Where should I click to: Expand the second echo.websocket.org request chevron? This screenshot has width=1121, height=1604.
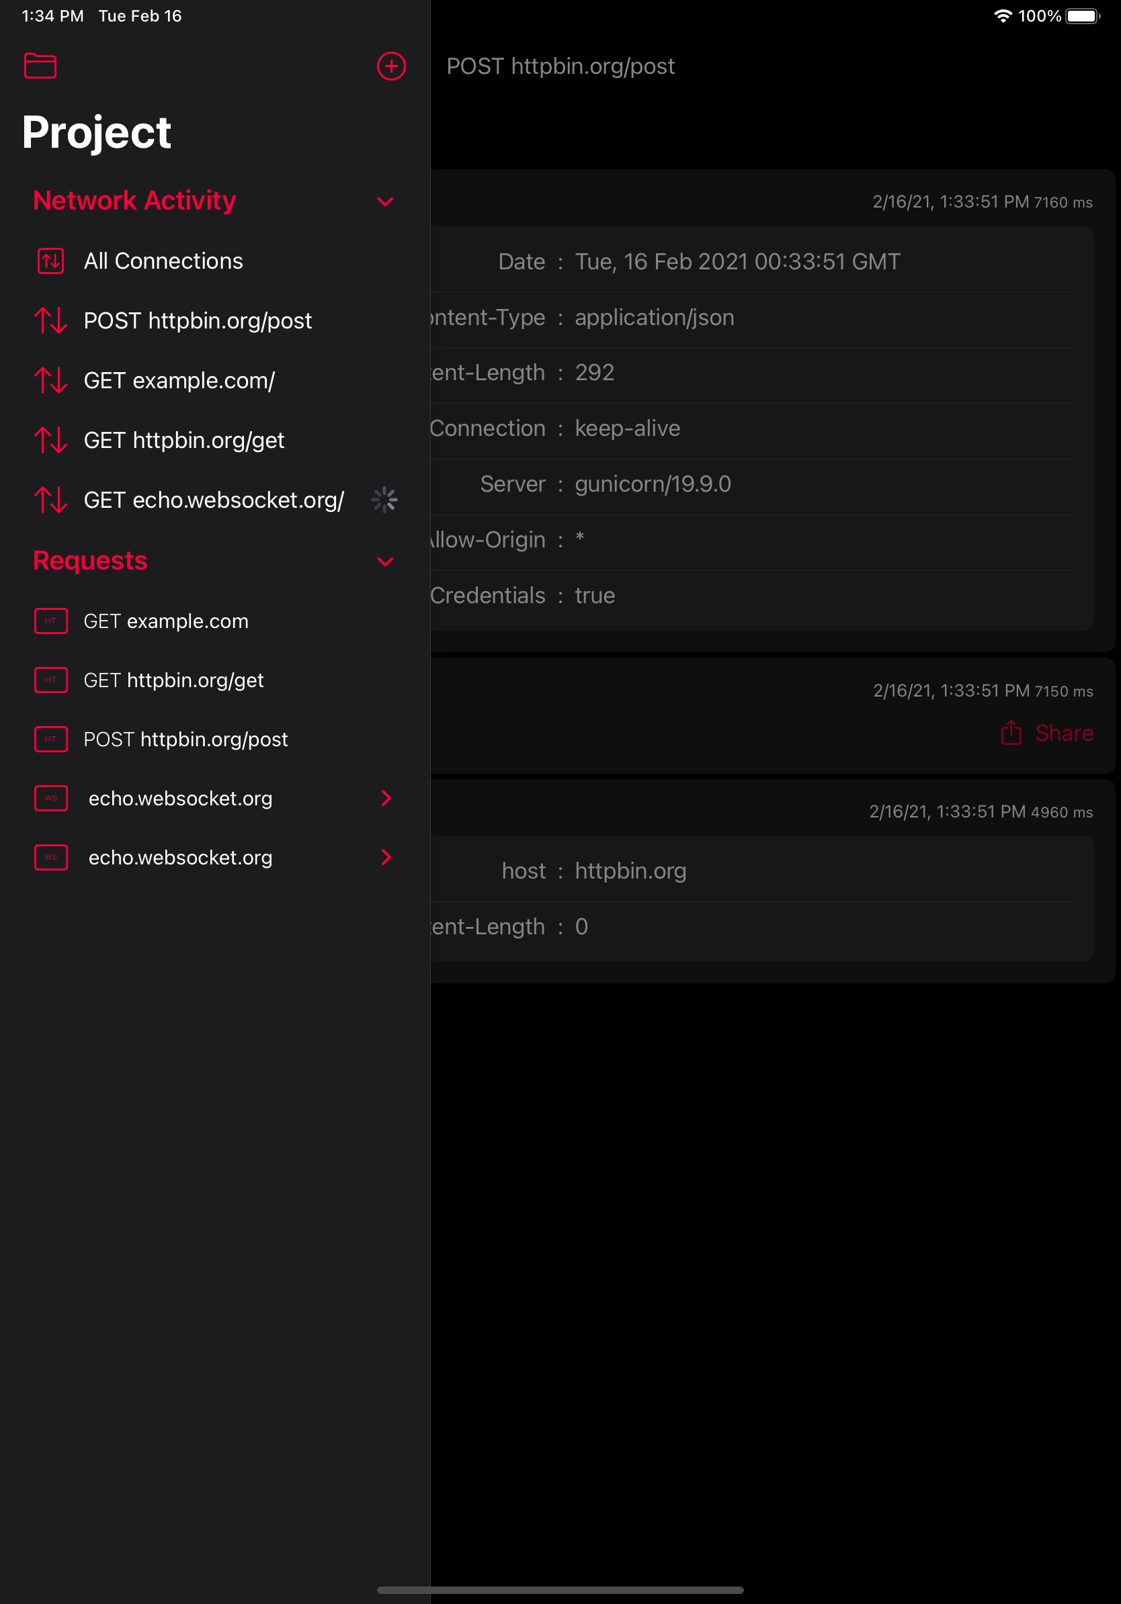point(386,858)
